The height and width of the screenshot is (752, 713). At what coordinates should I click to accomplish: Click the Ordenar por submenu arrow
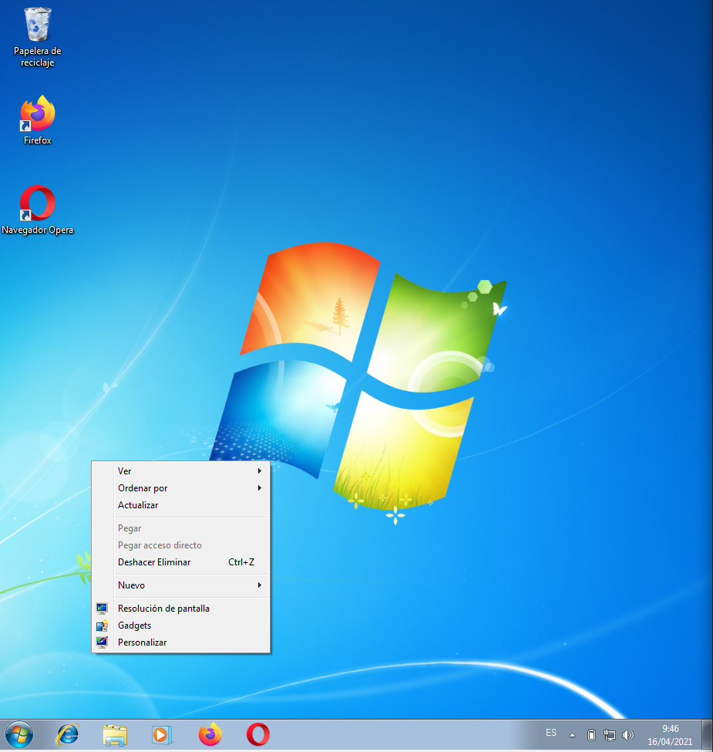[x=260, y=487]
